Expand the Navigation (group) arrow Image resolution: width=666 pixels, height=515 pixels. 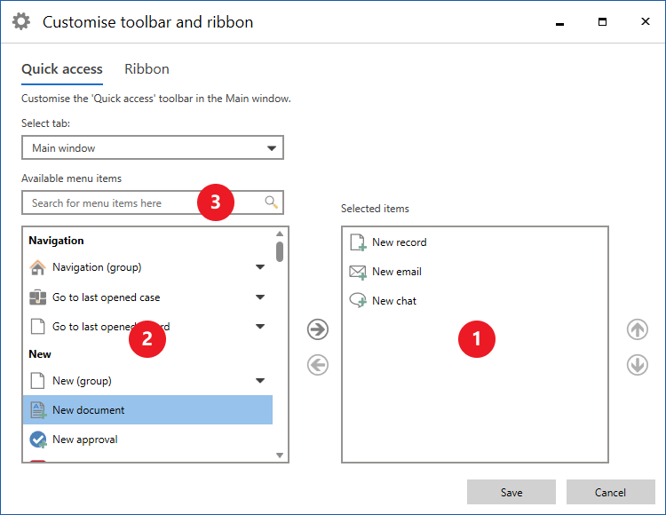click(x=260, y=267)
